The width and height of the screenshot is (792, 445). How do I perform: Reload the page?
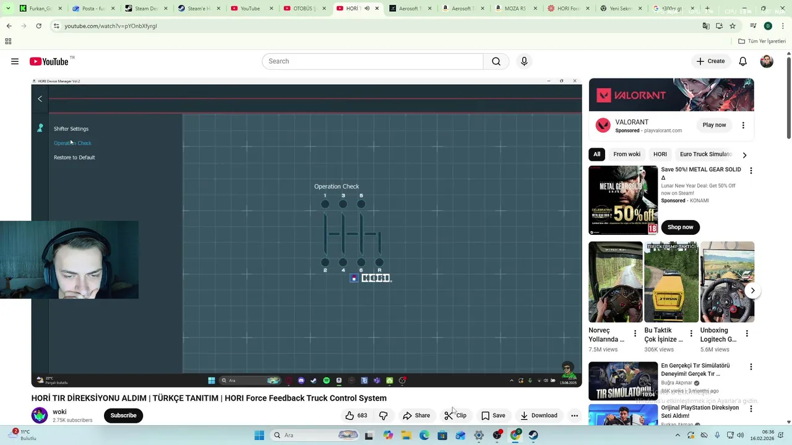38,26
